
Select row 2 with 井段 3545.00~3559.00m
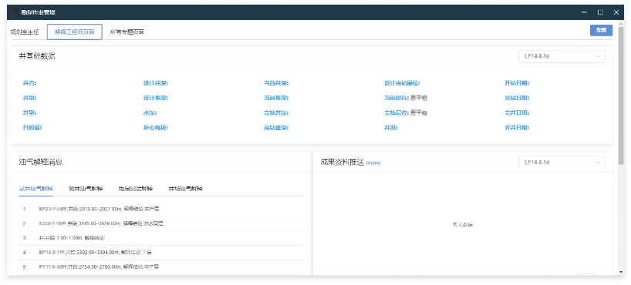[x=161, y=223]
